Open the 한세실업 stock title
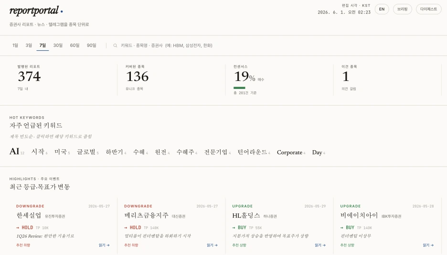447x255 pixels. pyautogui.click(x=29, y=215)
